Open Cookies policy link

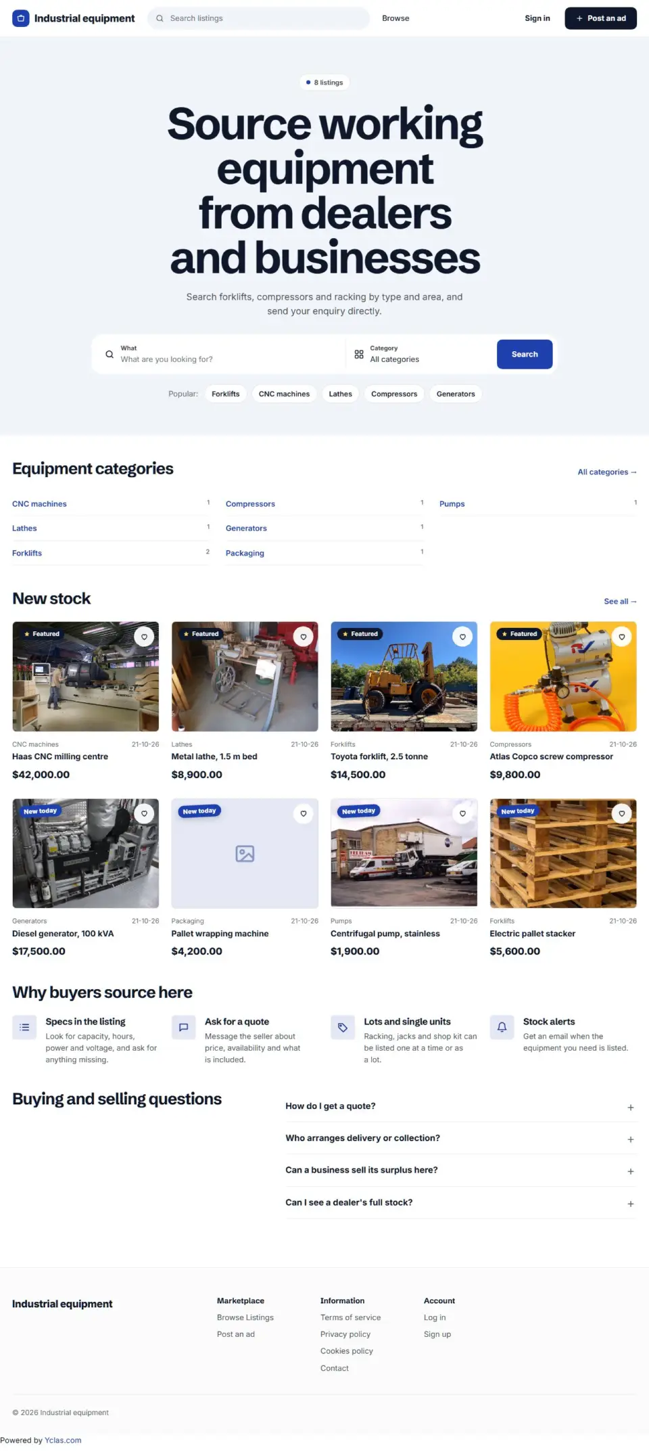[347, 1350]
